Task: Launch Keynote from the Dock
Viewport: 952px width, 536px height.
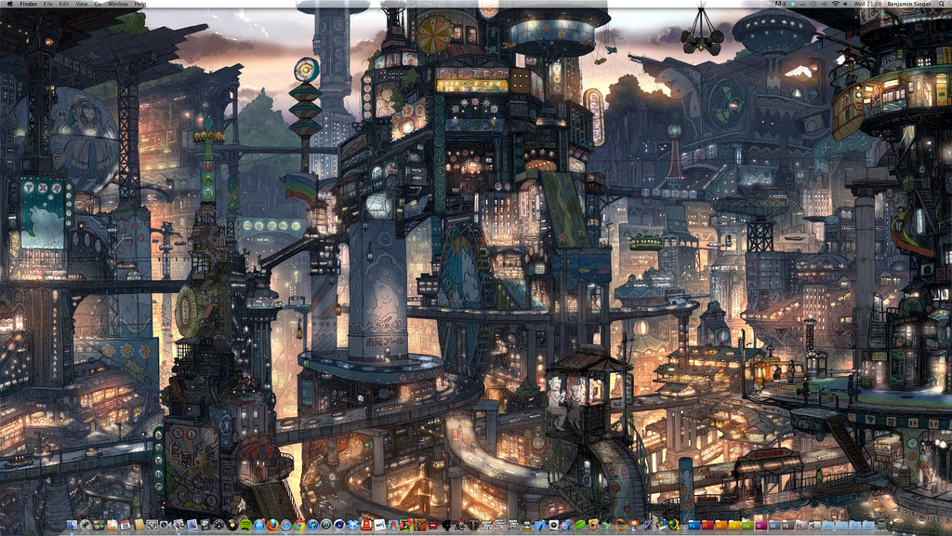Action: tap(634, 525)
